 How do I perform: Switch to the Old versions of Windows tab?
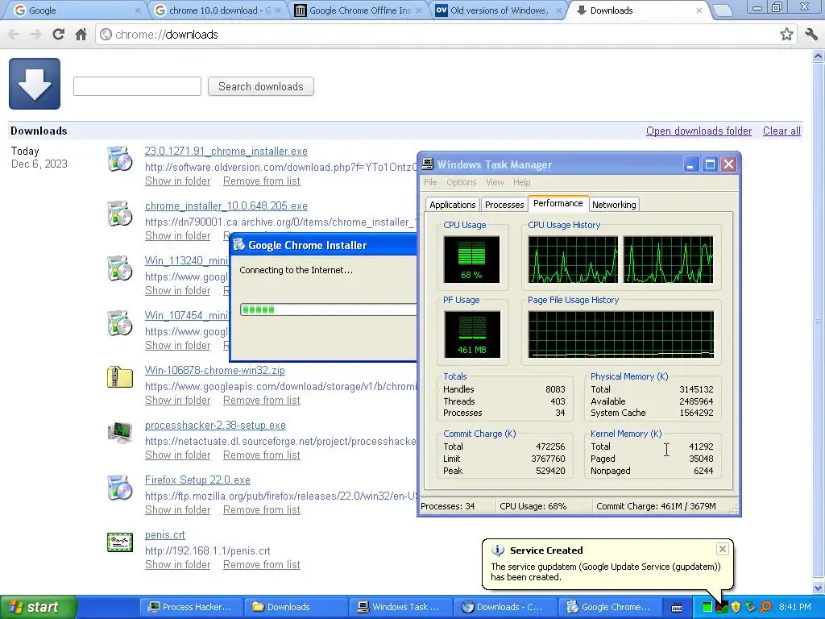[498, 10]
